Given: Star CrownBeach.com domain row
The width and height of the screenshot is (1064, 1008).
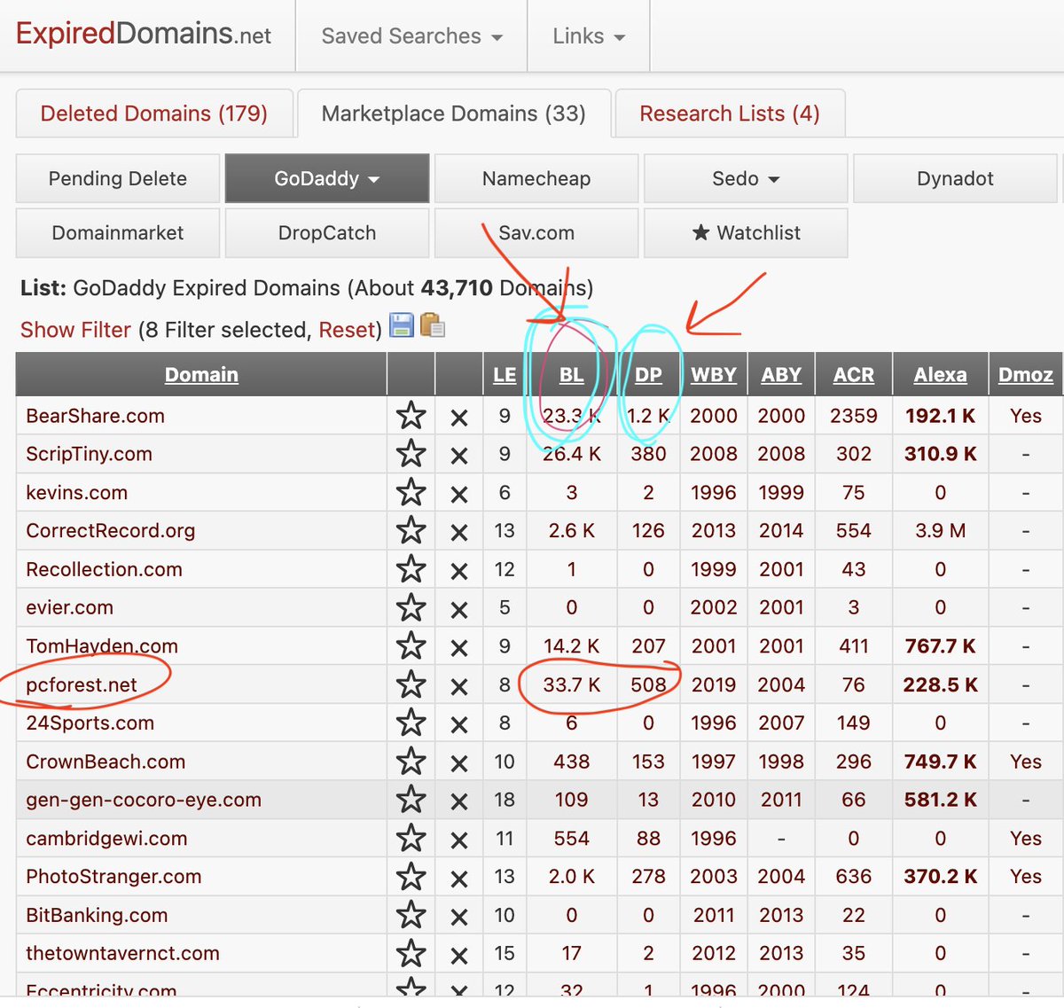Looking at the screenshot, I should click(x=411, y=762).
